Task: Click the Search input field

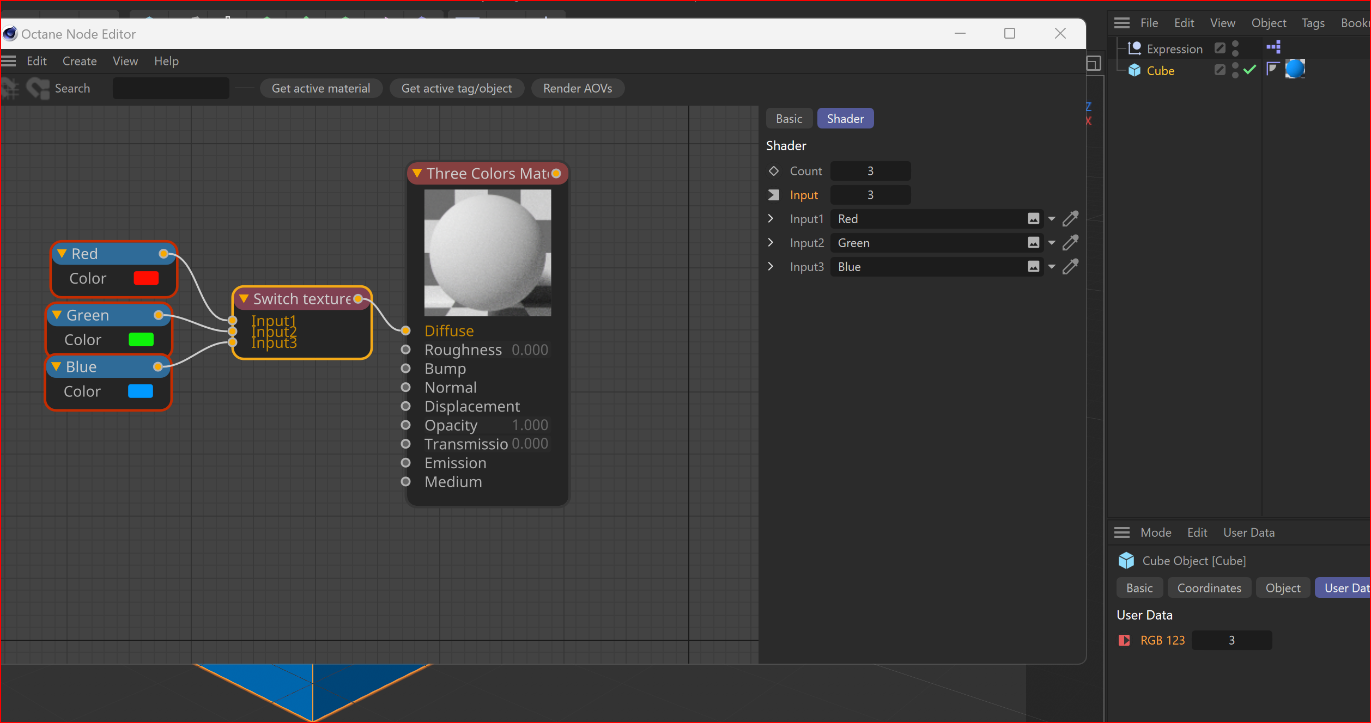Action: [x=171, y=88]
